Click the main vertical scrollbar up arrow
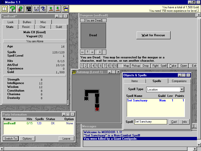The image size is (201, 151). pos(199,15)
